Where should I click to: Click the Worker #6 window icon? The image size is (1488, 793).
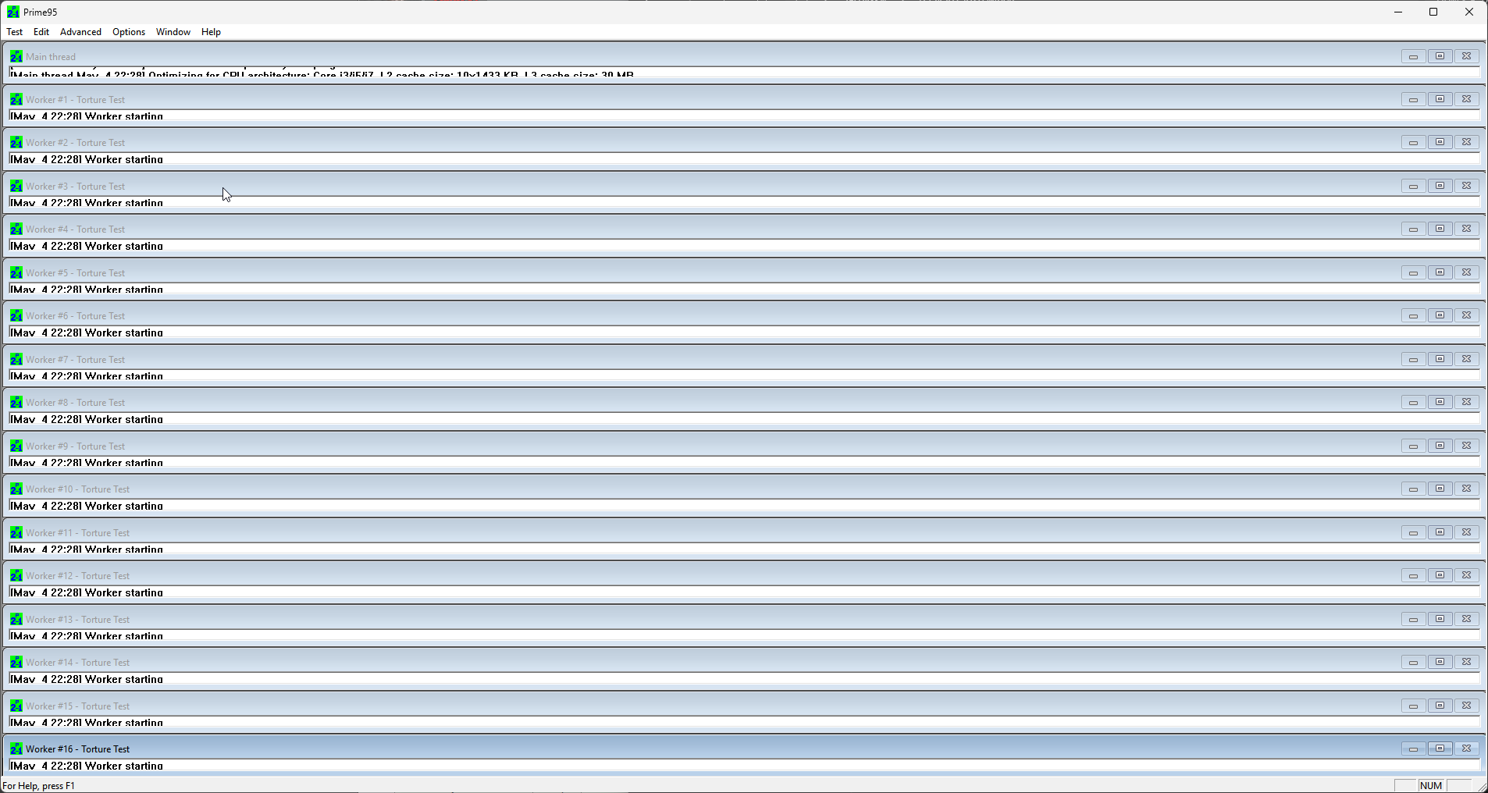[x=16, y=315]
